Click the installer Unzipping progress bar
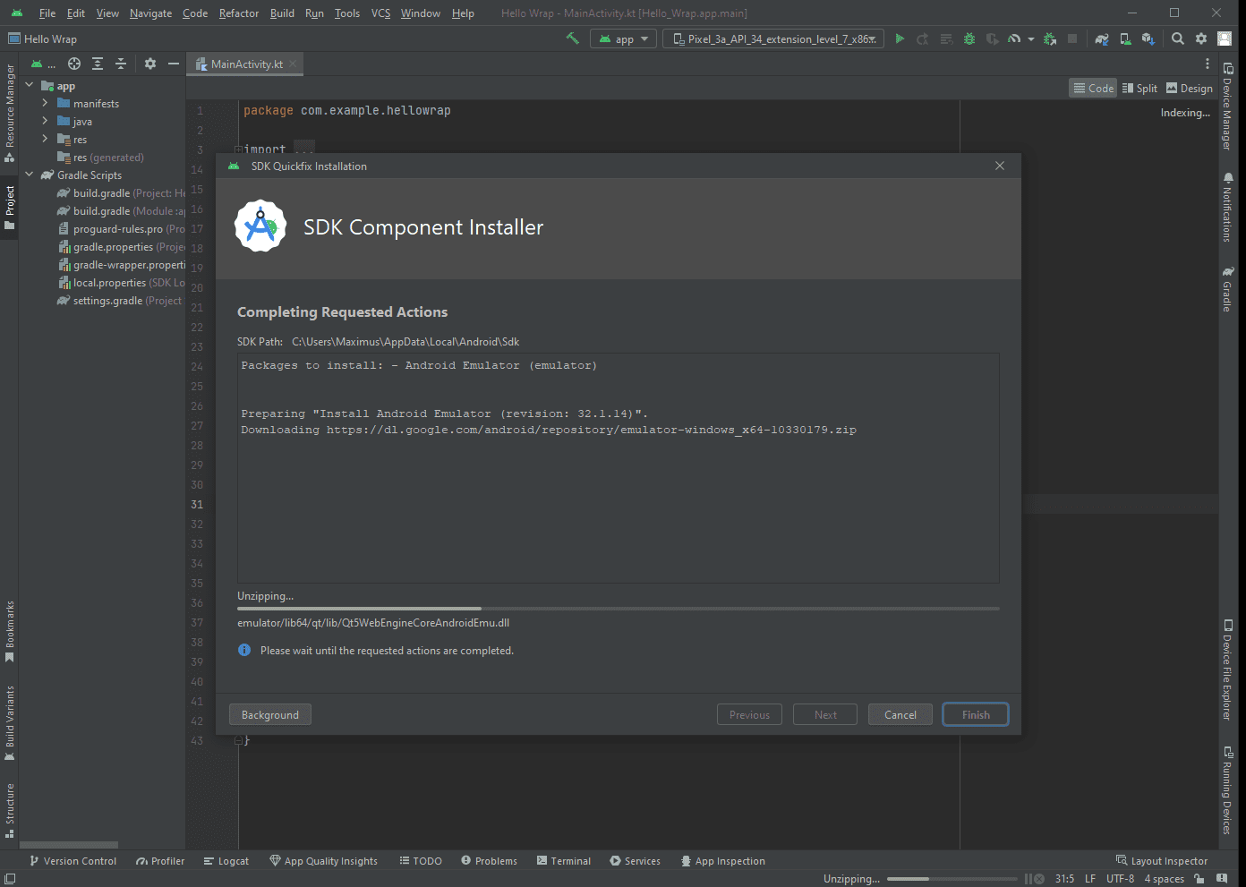The height and width of the screenshot is (887, 1246). coord(619,609)
